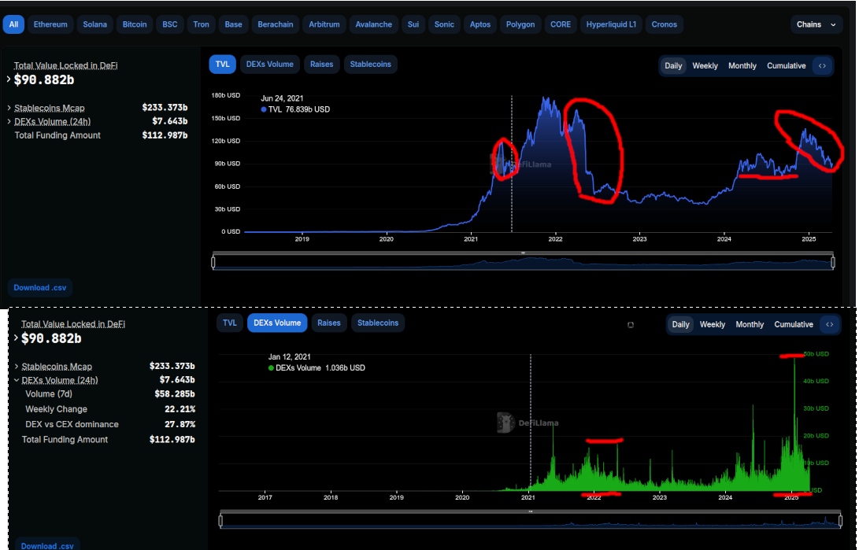Expand DEXs Volume (24h) in the TVL chart panel
The width and height of the screenshot is (859, 550).
coord(9,121)
